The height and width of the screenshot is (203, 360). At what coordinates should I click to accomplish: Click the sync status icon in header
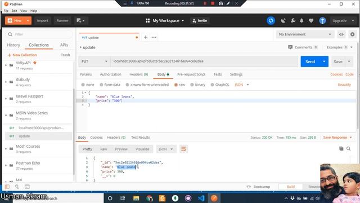coord(271,20)
